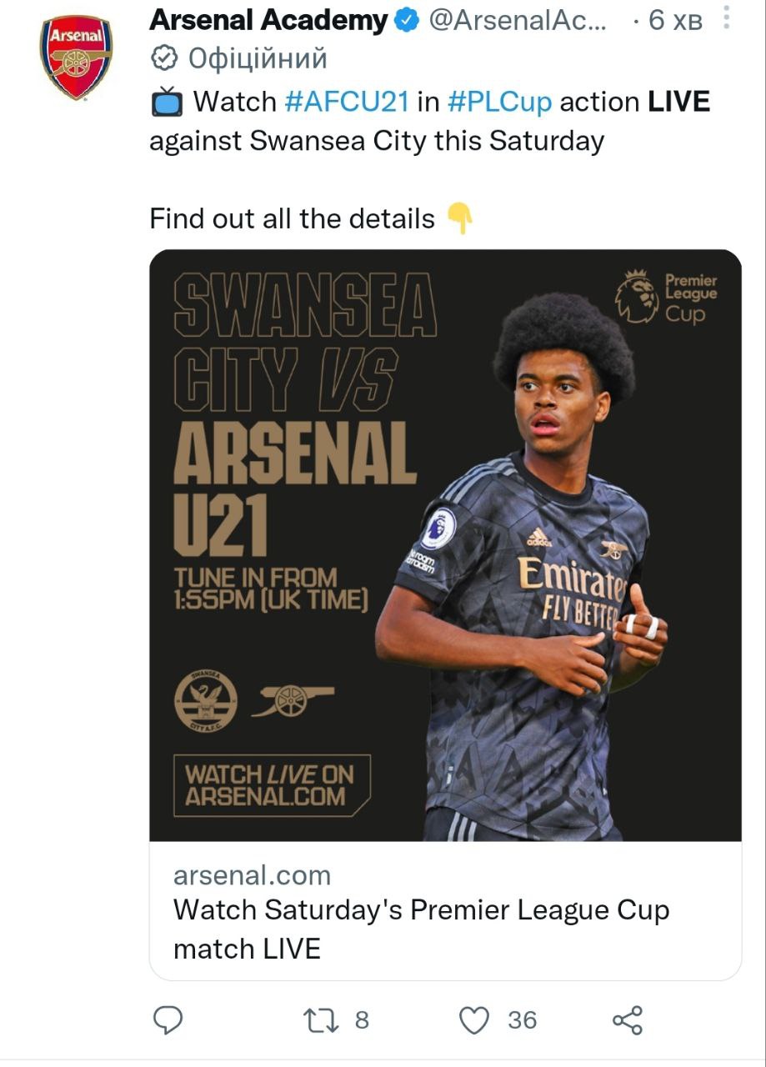Open Swansea City vs Arsenal U21 card image
The image size is (766, 1067).
tap(445, 545)
